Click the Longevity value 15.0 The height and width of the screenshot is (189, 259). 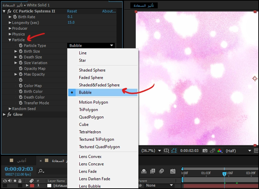71,23
